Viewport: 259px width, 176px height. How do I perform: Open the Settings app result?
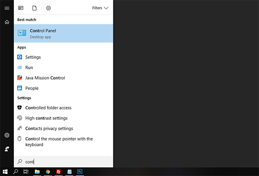pyautogui.click(x=63, y=57)
